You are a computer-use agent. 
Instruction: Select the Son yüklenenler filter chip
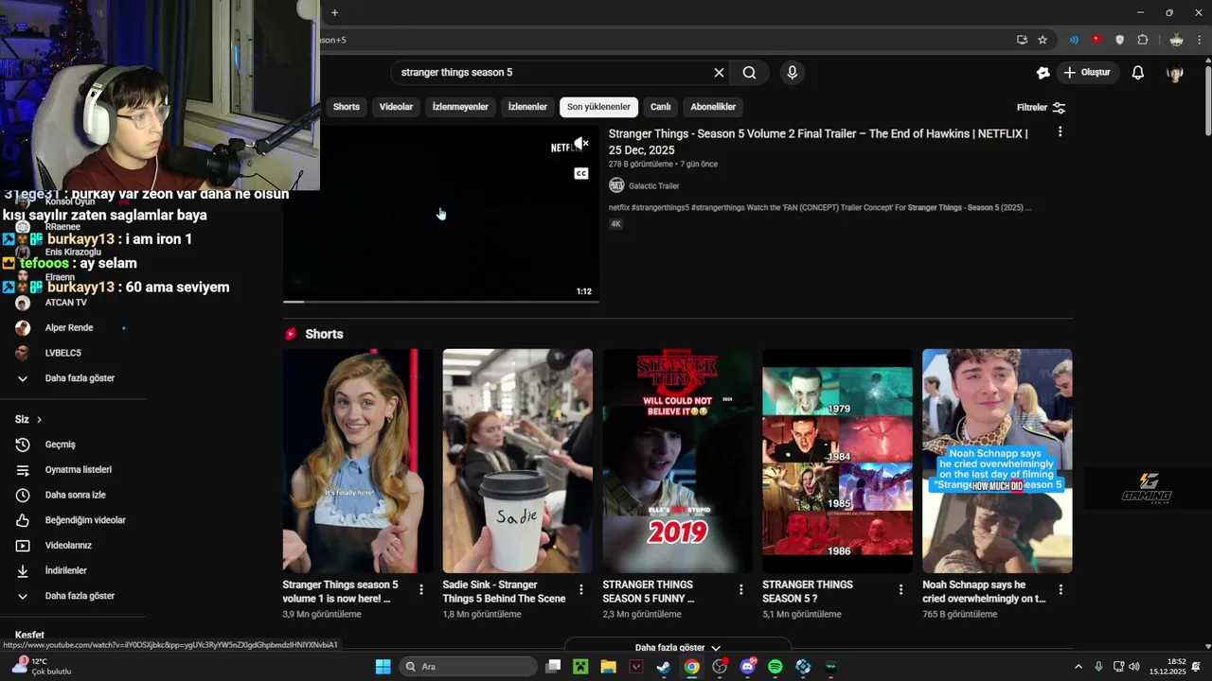click(x=598, y=107)
